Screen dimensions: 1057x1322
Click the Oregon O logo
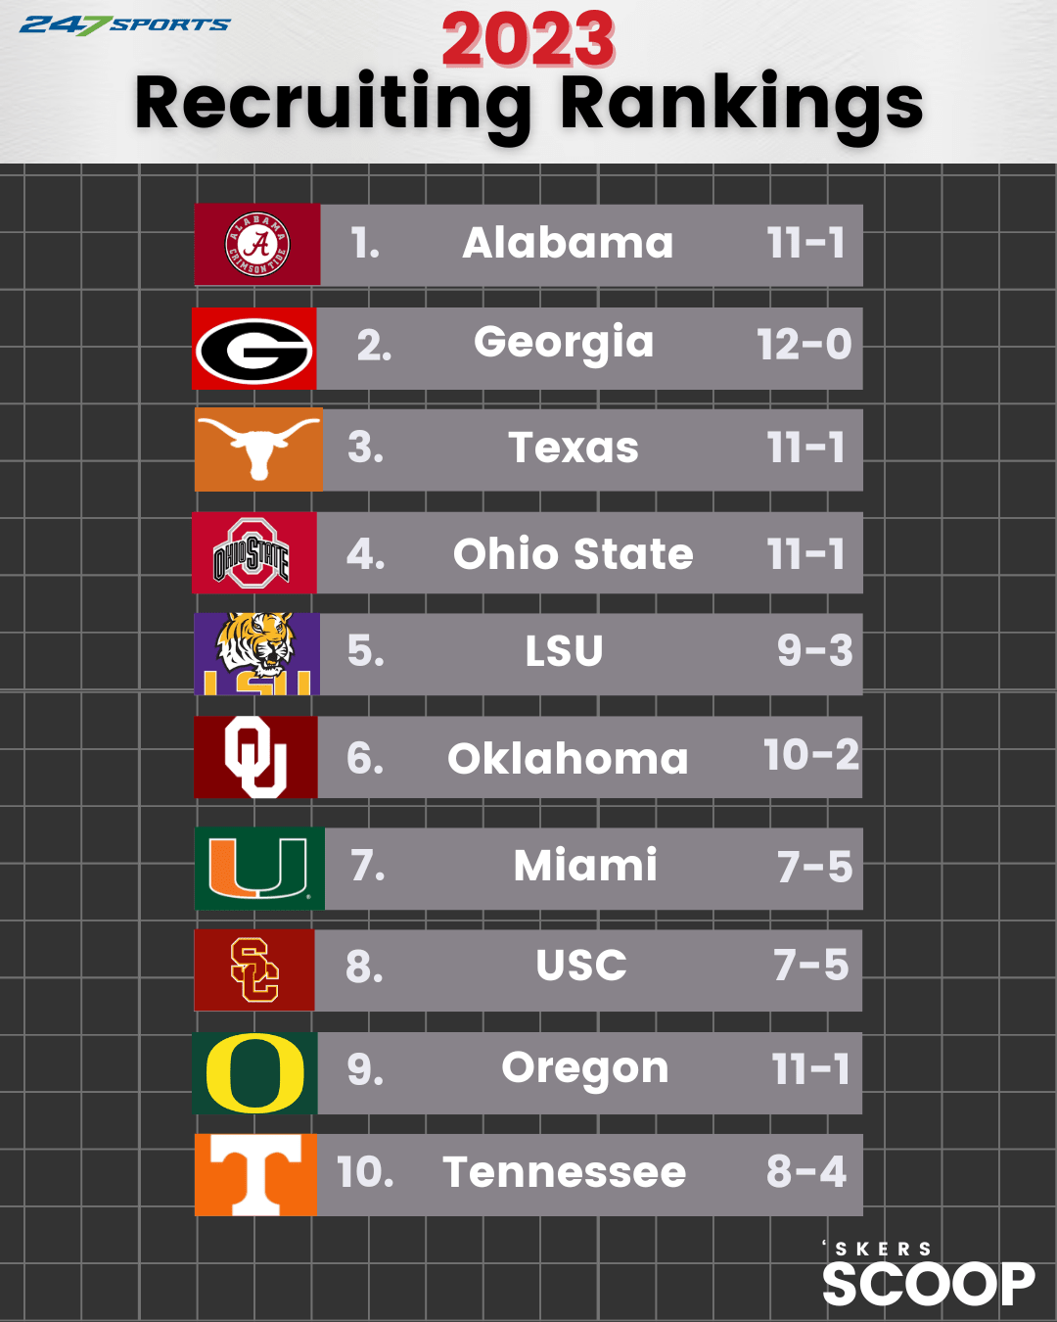point(254,1073)
